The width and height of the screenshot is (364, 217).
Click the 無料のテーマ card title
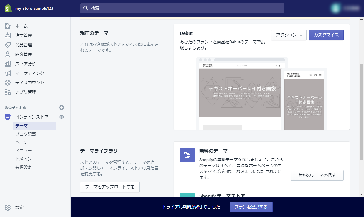[213, 151]
